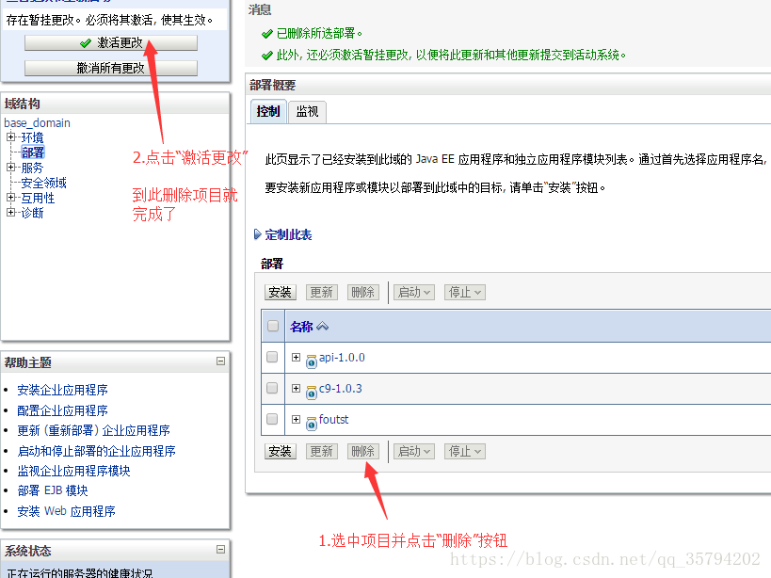The width and height of the screenshot is (771, 578).
Task: Sort deployments using the 名称 column arrow
Action: pos(321,326)
